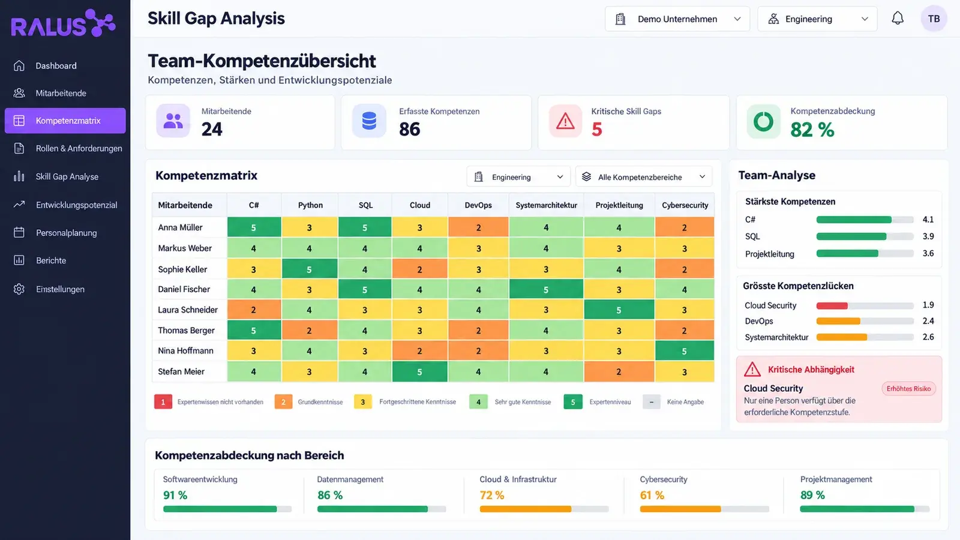
Task: Click the warning triangle on Kritische Skill Gaps card
Action: click(565, 121)
